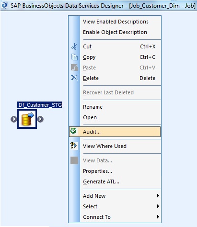Image resolution: width=197 pixels, height=227 pixels.
Task: Click the SAP Data Services Designer logo icon
Action: click(x=4, y=5)
